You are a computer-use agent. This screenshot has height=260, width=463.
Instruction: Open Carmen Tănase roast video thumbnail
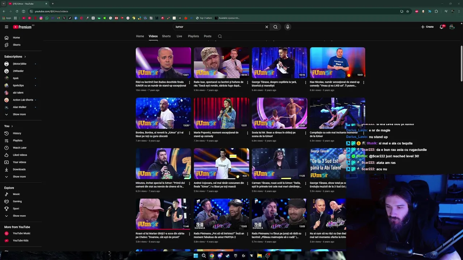tap(279, 164)
